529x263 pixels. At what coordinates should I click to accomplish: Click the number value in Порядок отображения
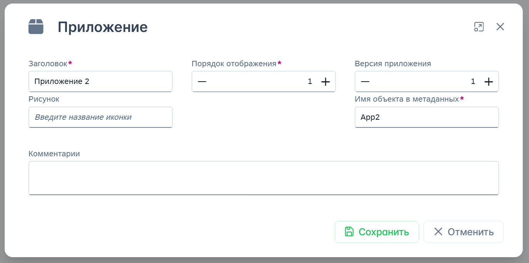[310, 82]
